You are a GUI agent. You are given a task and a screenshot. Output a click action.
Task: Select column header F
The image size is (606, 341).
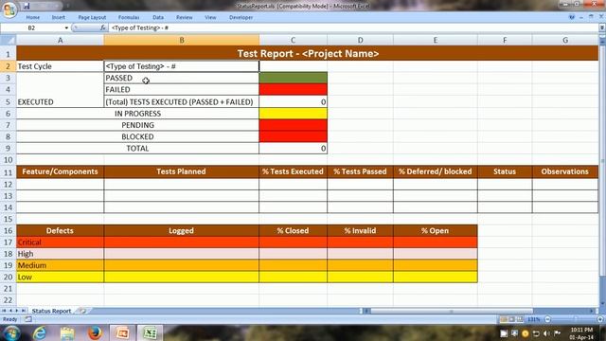(x=505, y=40)
